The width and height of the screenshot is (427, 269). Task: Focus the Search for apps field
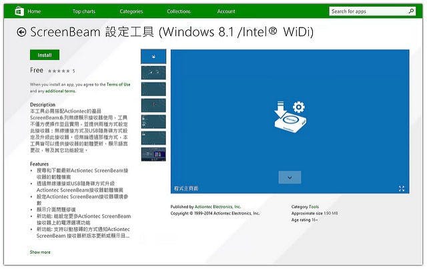pyautogui.click(x=372, y=11)
